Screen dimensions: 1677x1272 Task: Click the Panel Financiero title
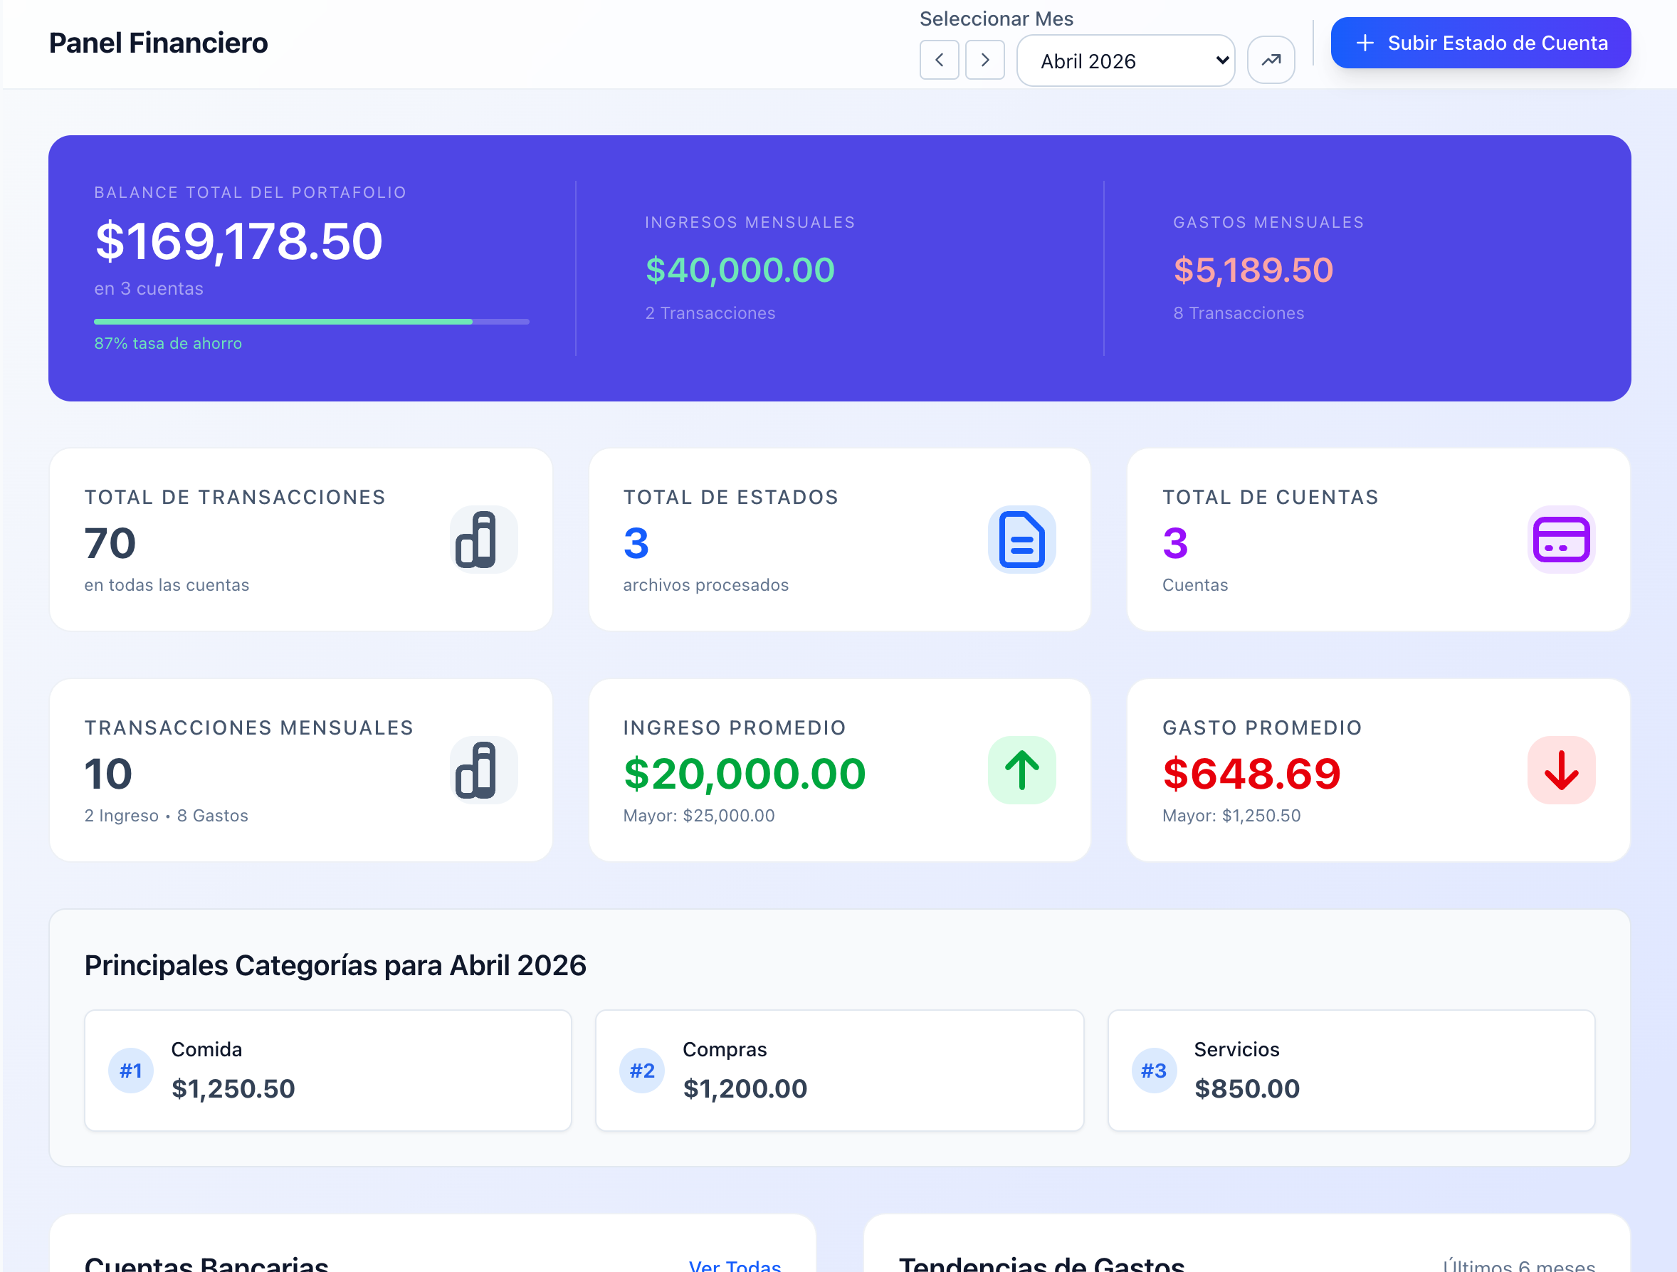point(159,43)
